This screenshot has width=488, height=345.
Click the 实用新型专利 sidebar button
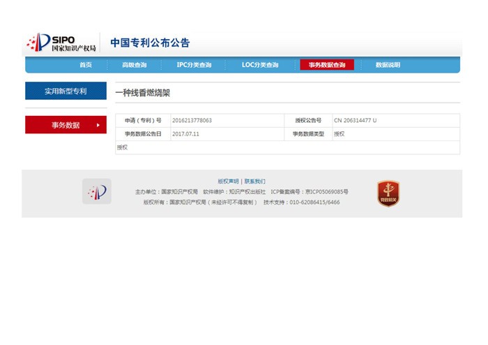click(x=66, y=91)
